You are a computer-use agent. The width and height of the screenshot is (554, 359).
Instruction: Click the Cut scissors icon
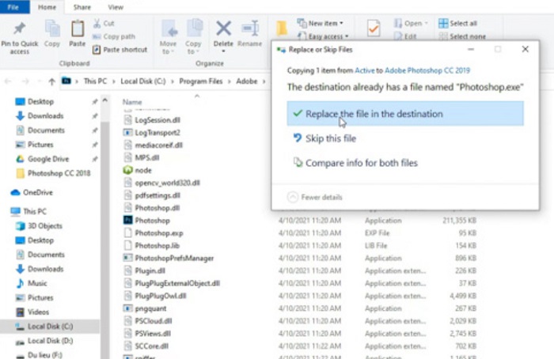97,23
